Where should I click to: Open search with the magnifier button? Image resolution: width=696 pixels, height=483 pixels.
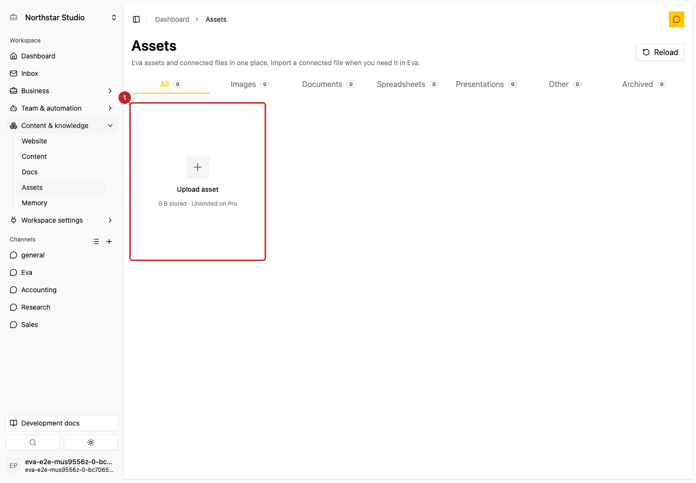point(33,442)
